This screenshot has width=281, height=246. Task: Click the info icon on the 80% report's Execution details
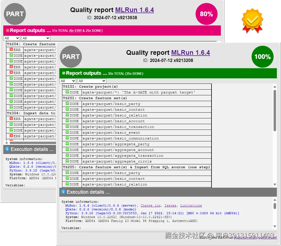[x=7, y=149]
